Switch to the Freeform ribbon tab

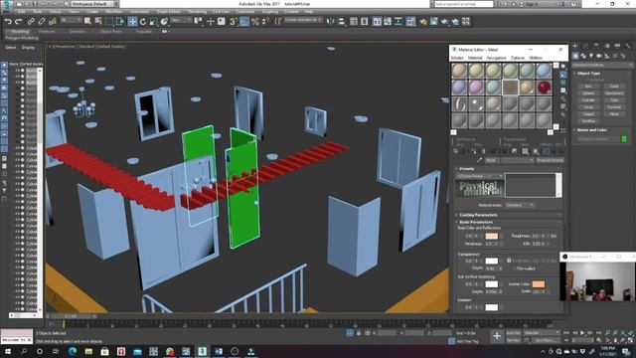(x=47, y=31)
